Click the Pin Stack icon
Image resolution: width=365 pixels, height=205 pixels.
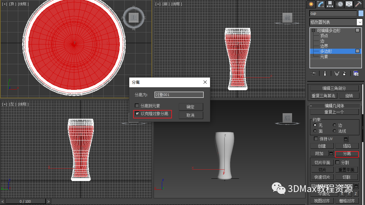pyautogui.click(x=314, y=74)
